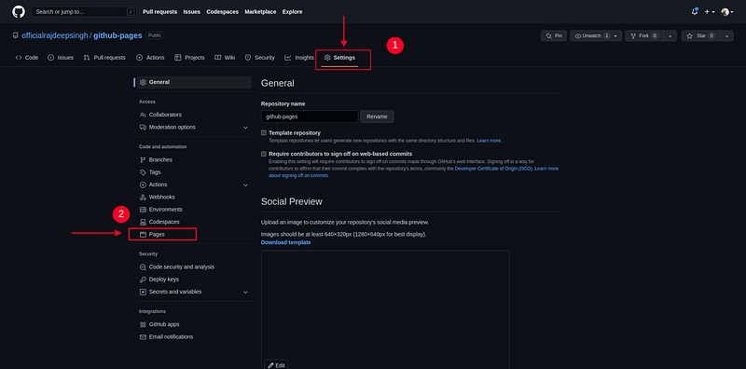This screenshot has height=369, width=746.
Task: Open the github-pages repository link
Action: click(x=117, y=35)
